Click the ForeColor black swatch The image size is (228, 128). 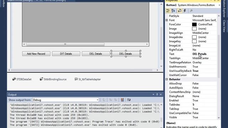[194, 25]
